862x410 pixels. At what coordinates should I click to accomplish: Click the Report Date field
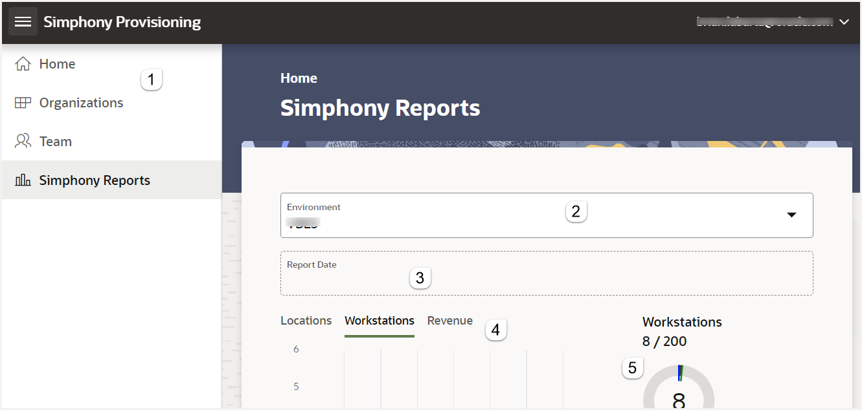tap(547, 274)
